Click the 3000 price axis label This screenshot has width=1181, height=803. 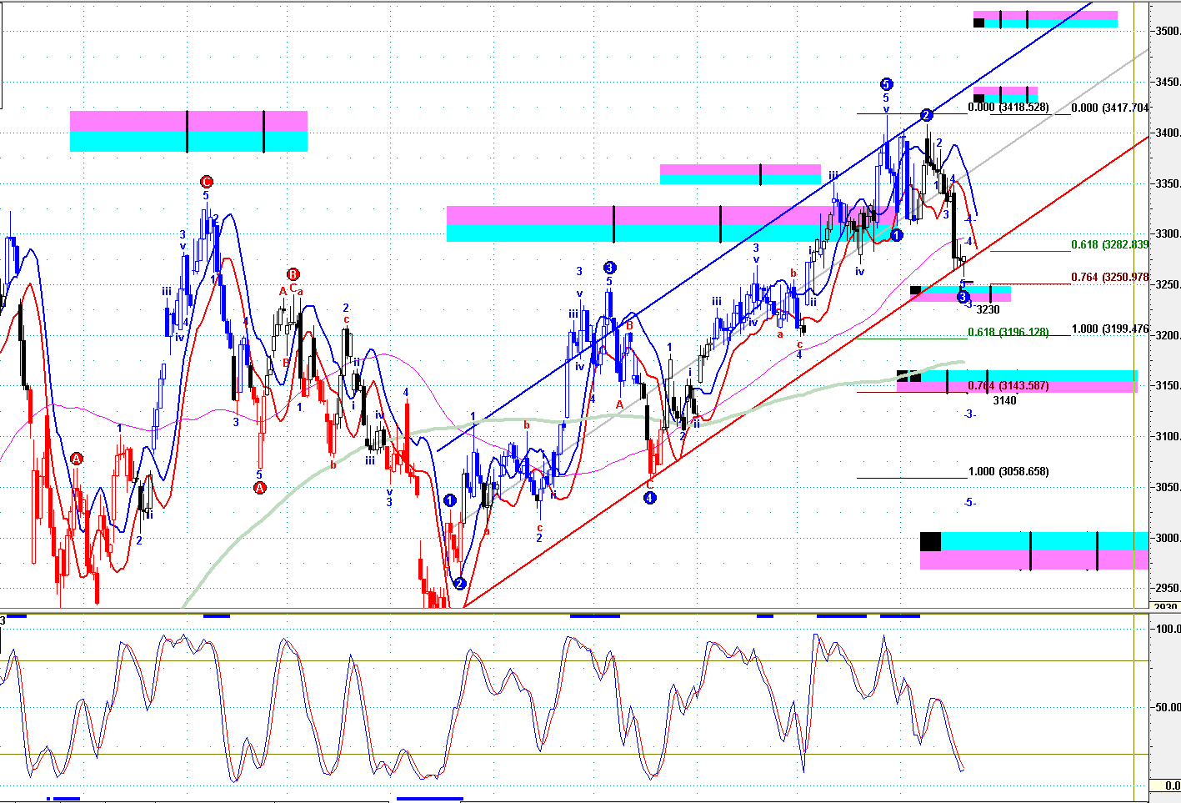tap(1167, 538)
